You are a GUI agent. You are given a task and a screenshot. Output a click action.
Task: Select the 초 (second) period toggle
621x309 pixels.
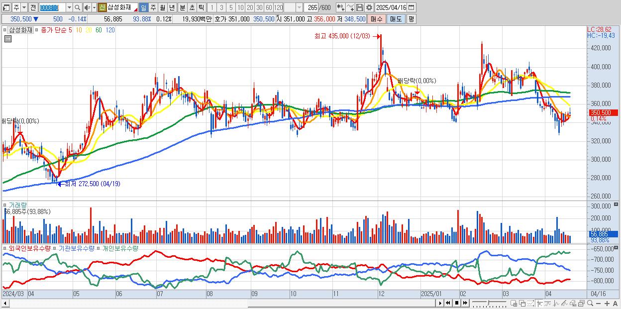[x=192, y=7]
